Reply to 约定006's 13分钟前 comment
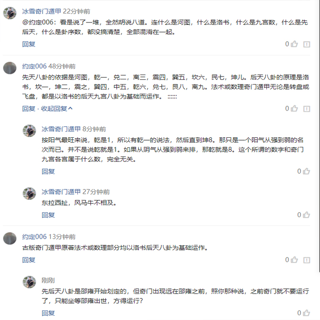Screen dimensions: 320x320 (x=29, y=260)
